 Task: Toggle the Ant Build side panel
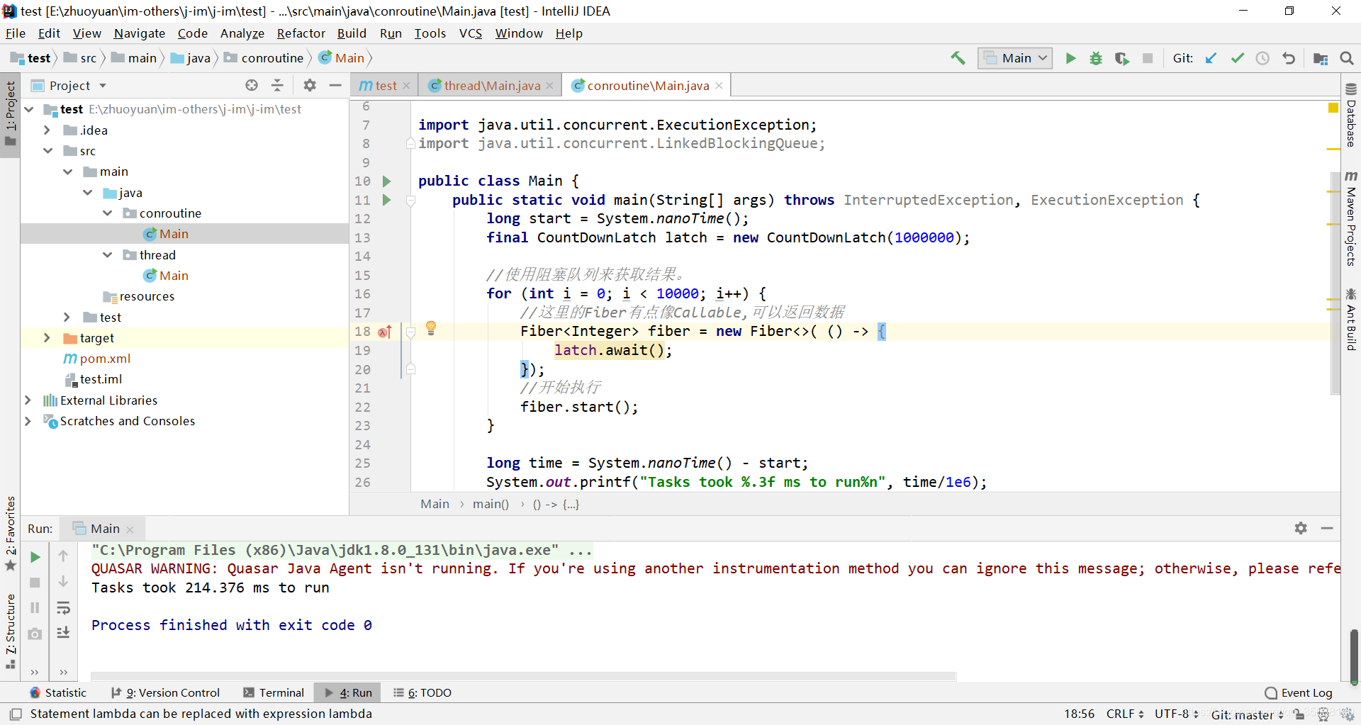tap(1351, 319)
